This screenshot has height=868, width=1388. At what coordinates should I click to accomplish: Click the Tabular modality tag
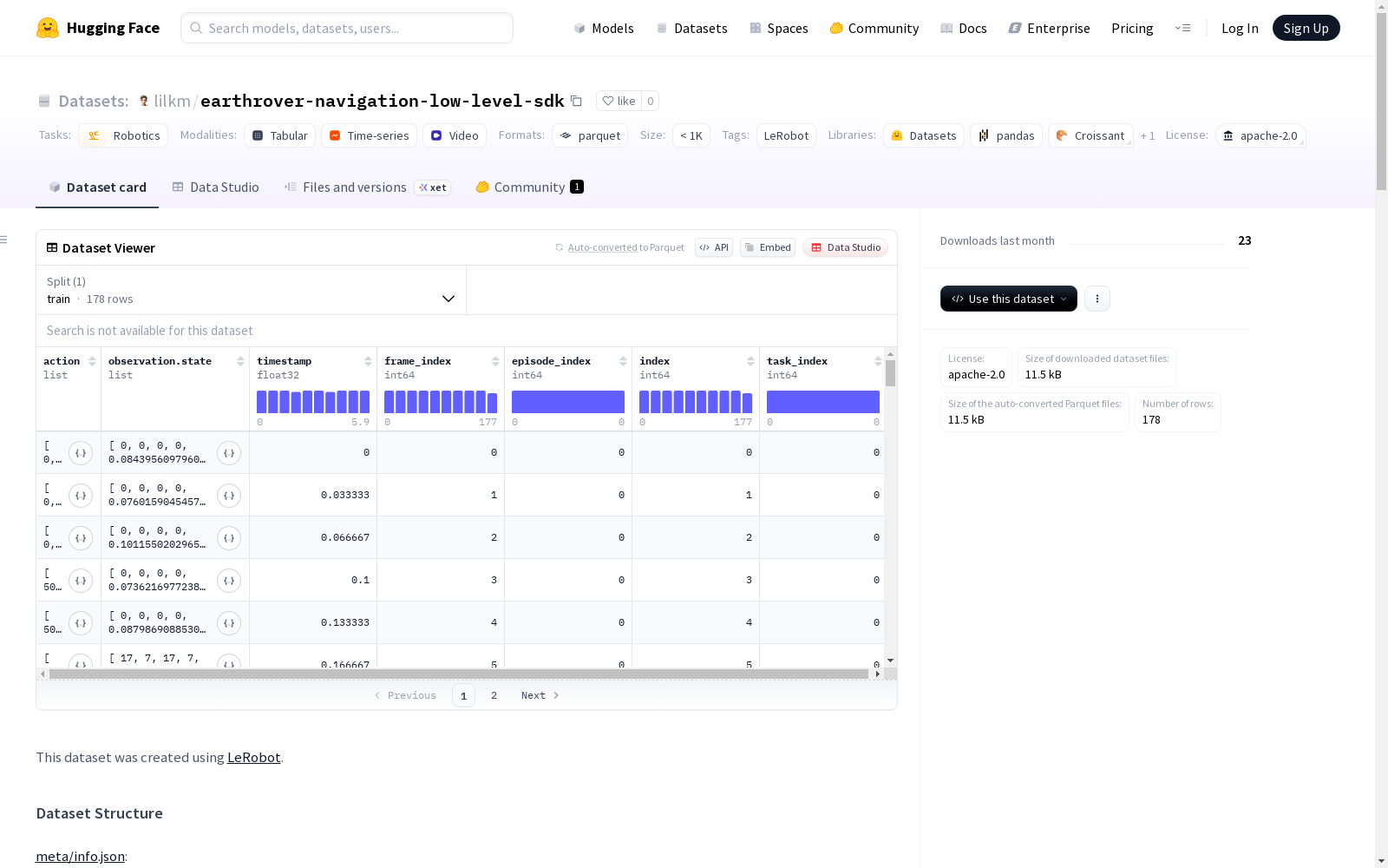pos(280,135)
